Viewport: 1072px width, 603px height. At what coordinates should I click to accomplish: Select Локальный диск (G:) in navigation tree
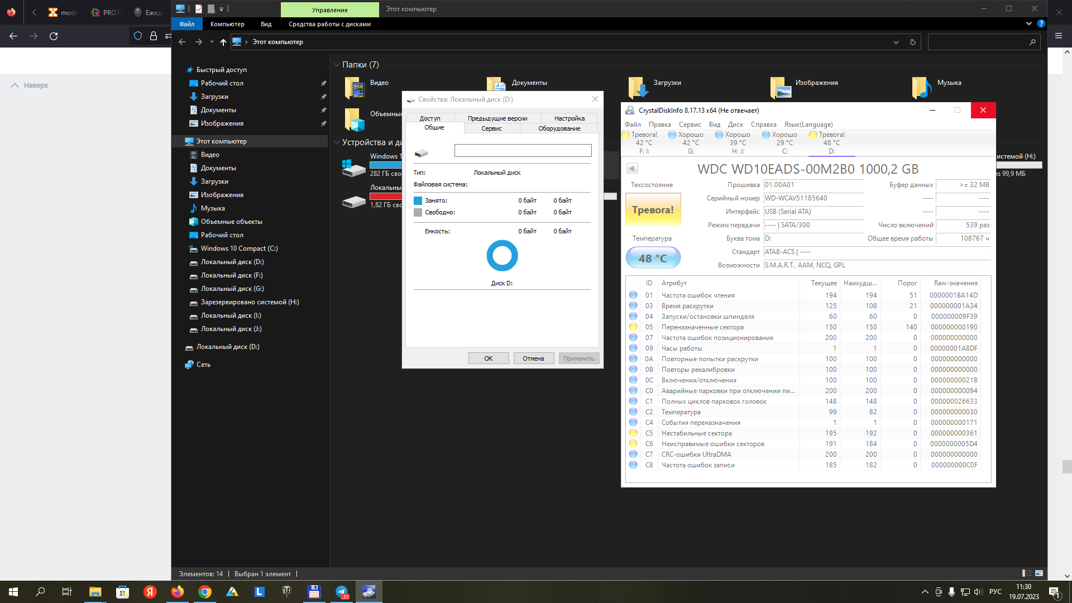(x=232, y=289)
